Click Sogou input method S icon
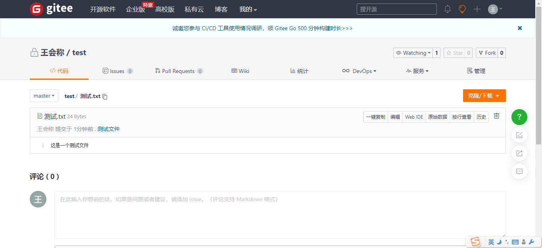The height and width of the screenshot is (248, 542). coord(475,242)
